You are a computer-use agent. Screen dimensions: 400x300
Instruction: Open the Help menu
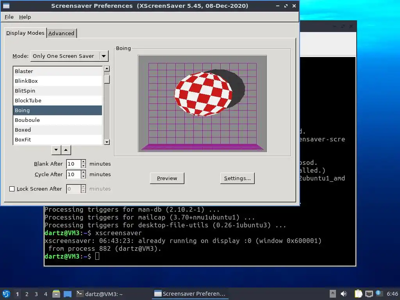tap(25, 17)
